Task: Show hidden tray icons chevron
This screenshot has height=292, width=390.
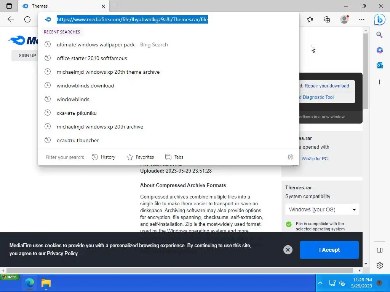Action: (320, 283)
